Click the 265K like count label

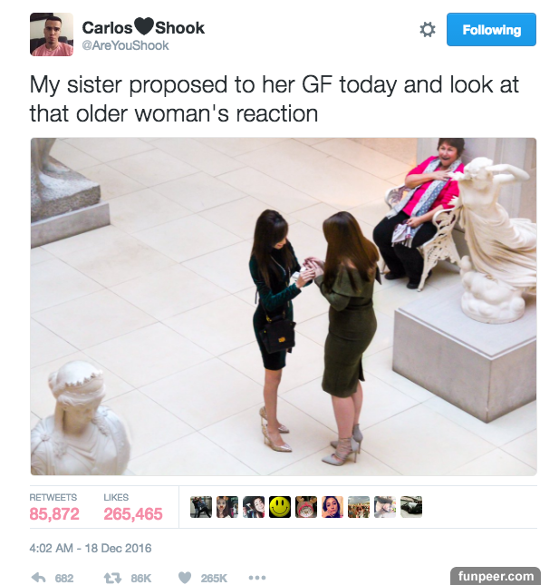(214, 578)
